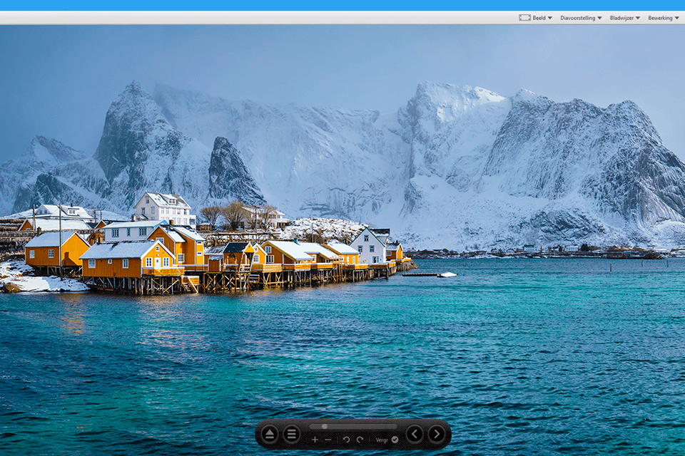Image resolution: width=685 pixels, height=456 pixels.
Task: Go back using the previous photo arrow icon
Action: click(x=415, y=433)
